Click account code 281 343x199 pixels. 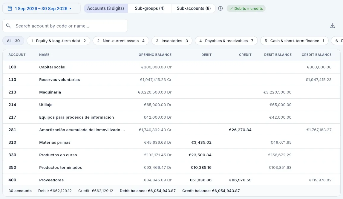12,130
